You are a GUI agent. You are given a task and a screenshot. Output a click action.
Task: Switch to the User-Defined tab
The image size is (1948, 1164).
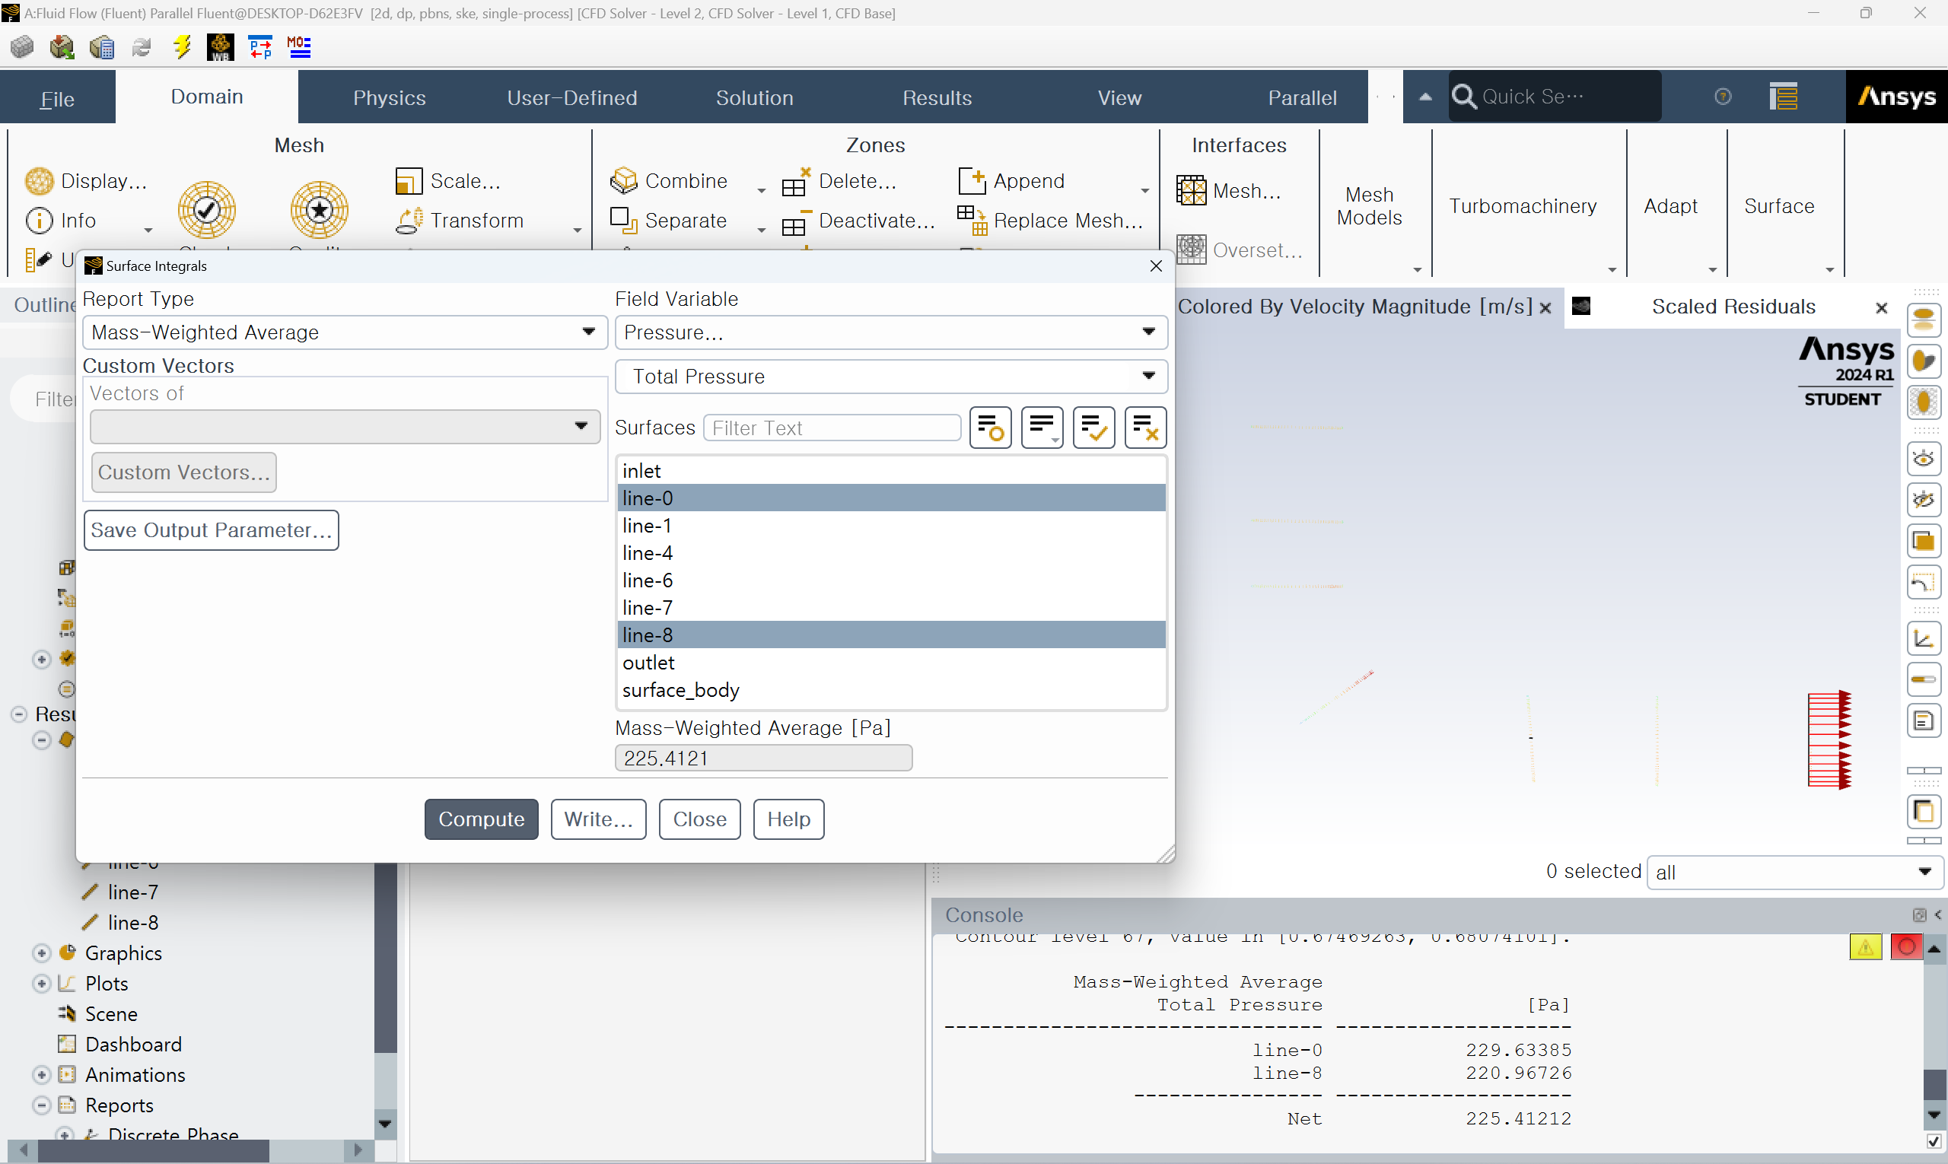[x=572, y=98]
